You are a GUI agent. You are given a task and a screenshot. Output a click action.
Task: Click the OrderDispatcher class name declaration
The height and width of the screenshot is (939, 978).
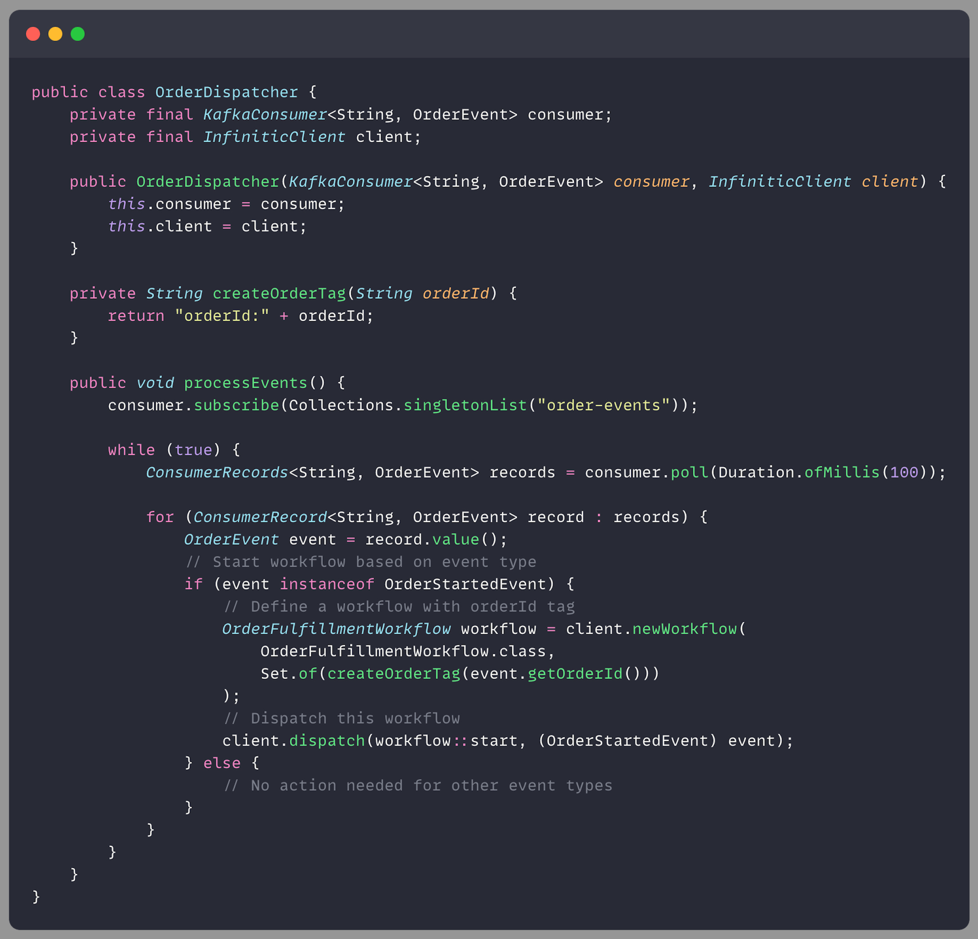(x=226, y=92)
